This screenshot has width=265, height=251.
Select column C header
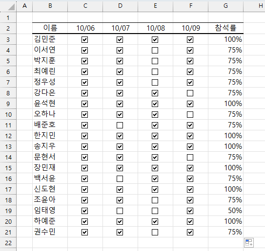point(85,6)
